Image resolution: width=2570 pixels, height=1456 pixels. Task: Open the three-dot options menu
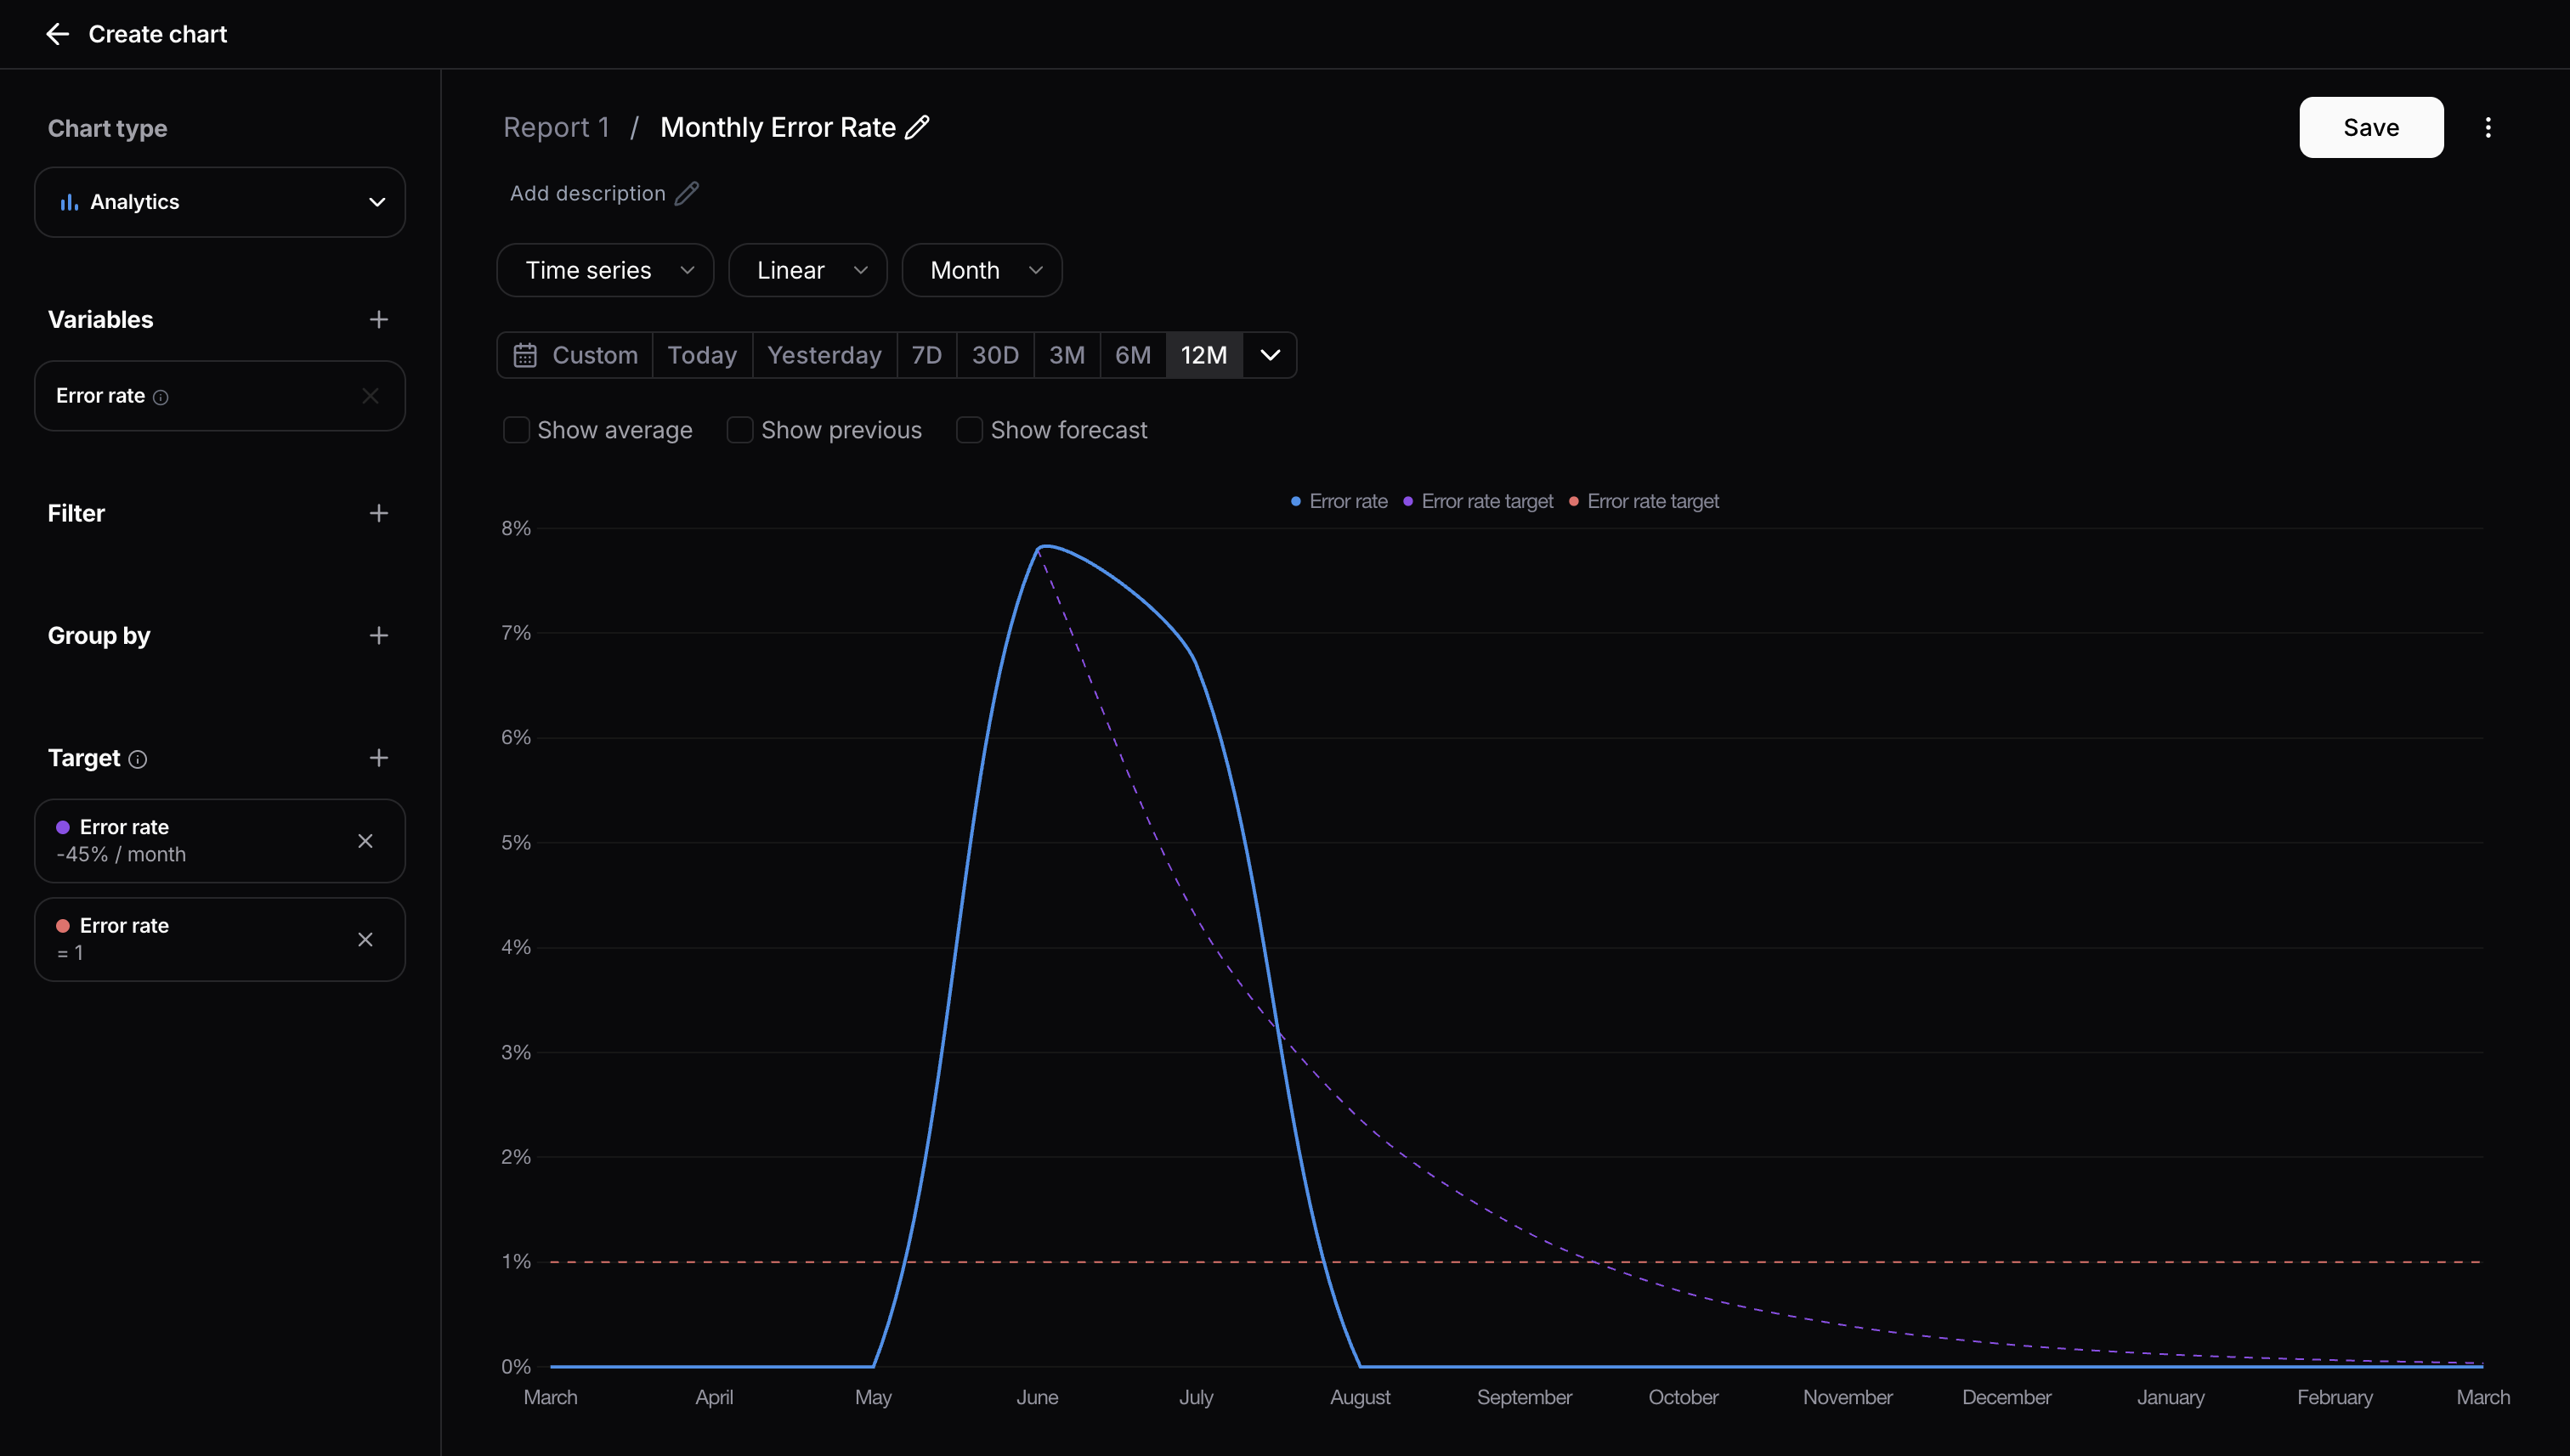(2489, 127)
